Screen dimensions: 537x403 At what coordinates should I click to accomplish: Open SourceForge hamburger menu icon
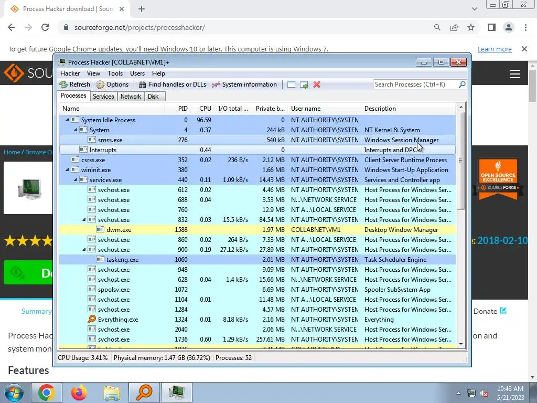tap(515, 73)
